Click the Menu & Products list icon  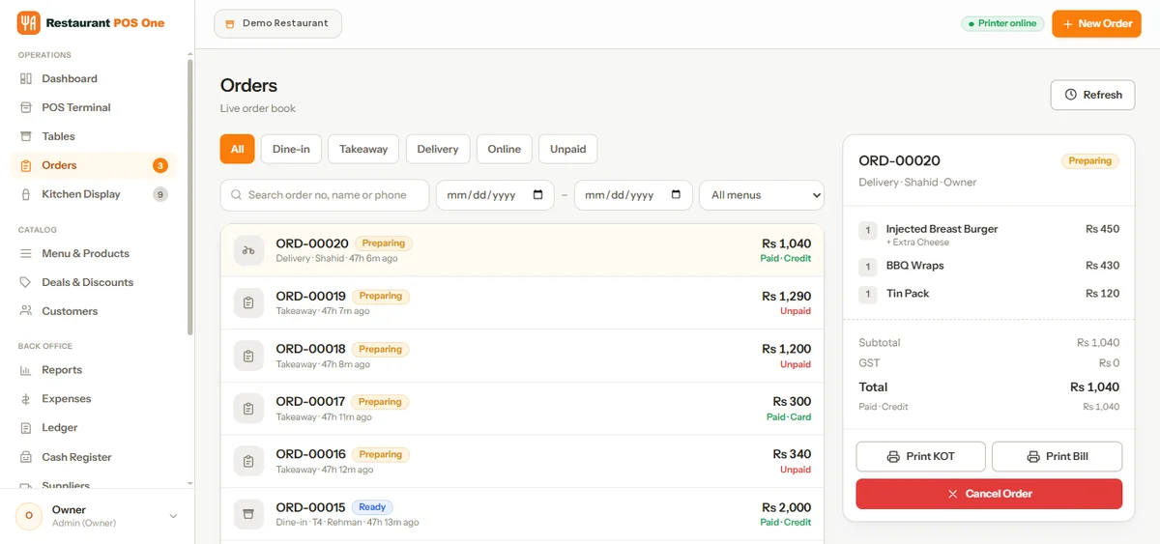pos(26,253)
